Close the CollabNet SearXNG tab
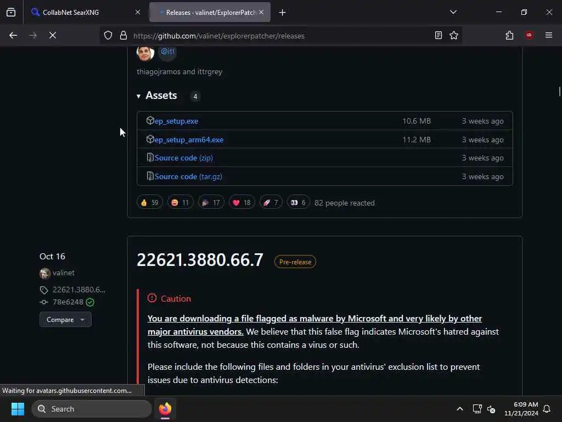Screen dimensions: 562x422 pos(138,12)
